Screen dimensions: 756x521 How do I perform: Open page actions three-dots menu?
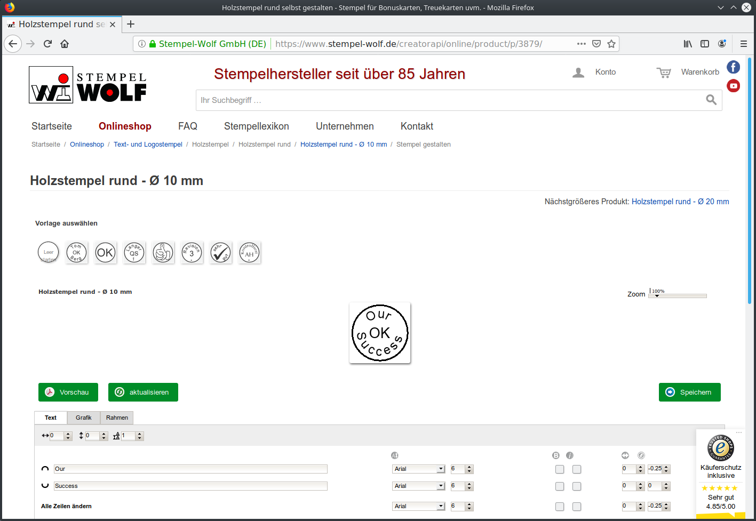[x=582, y=44]
